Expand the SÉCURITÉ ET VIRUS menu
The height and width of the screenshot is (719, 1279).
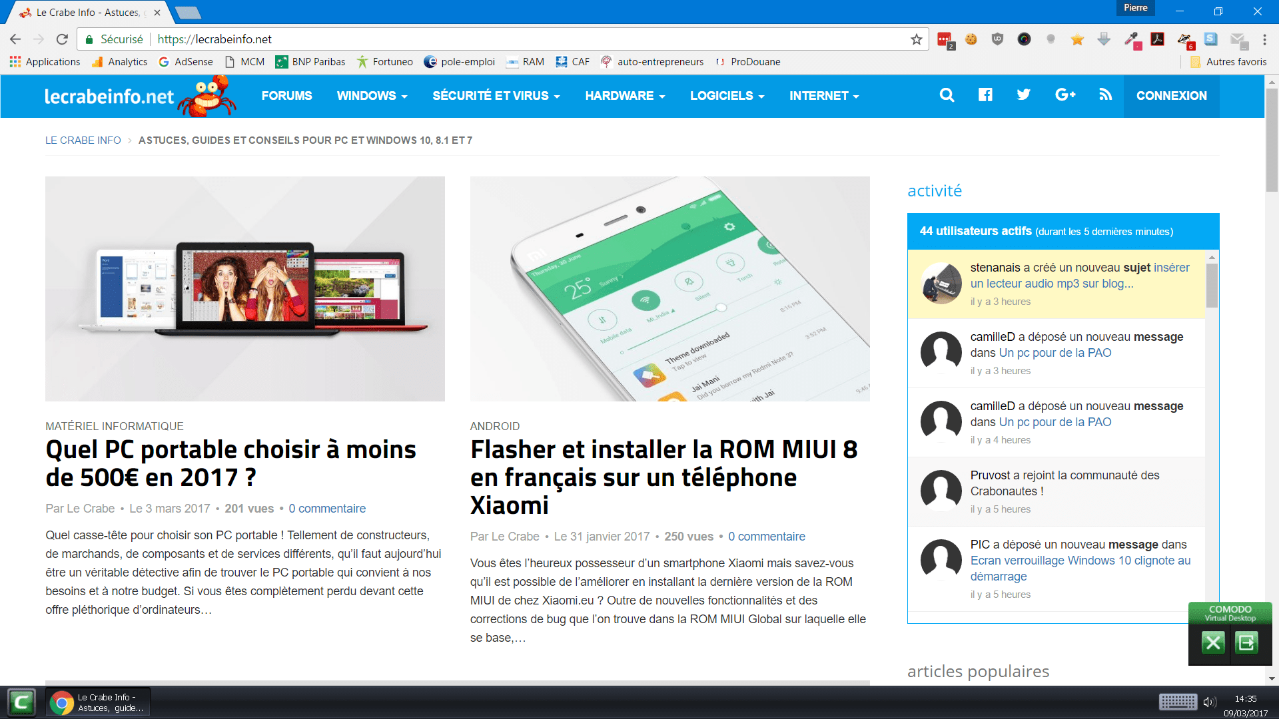tap(496, 96)
